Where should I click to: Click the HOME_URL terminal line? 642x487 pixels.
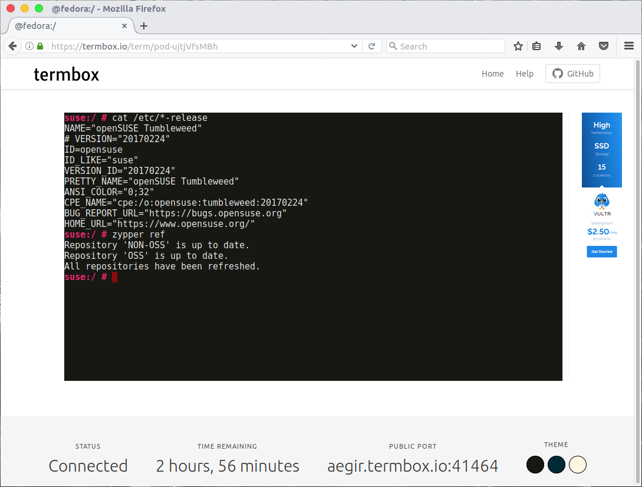pos(160,223)
